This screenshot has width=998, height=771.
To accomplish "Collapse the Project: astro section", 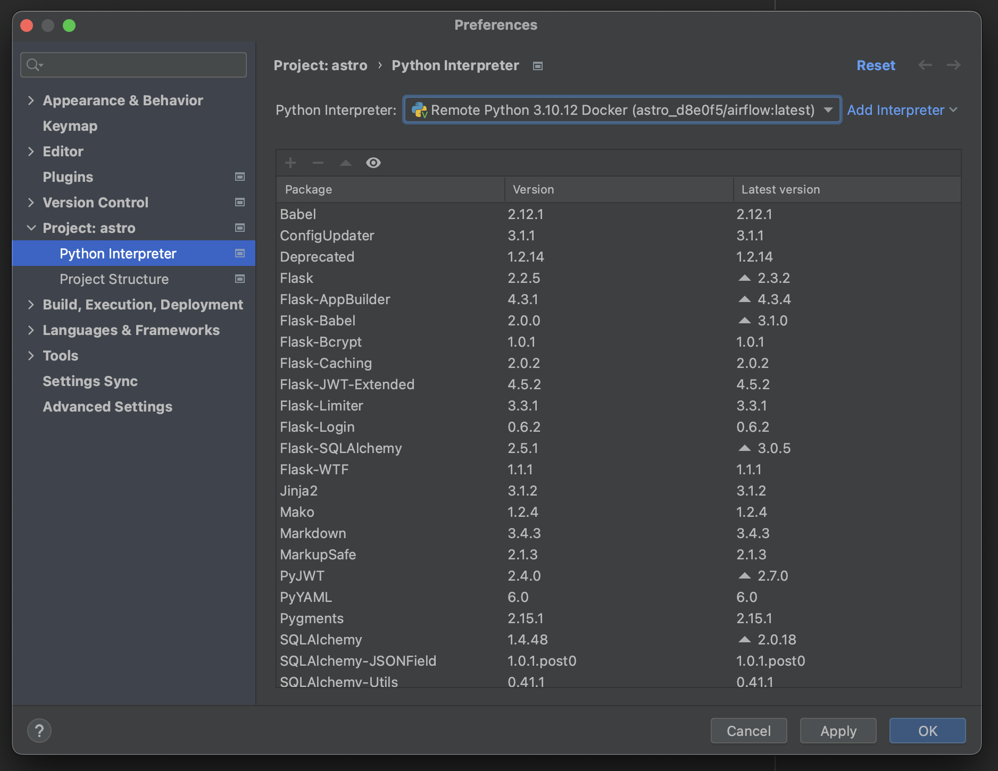I will click(31, 228).
